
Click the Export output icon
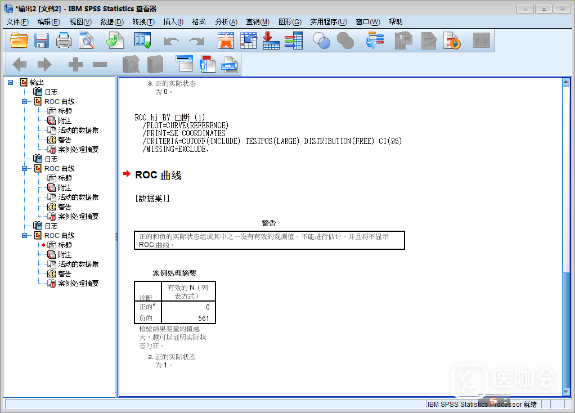tap(115, 41)
